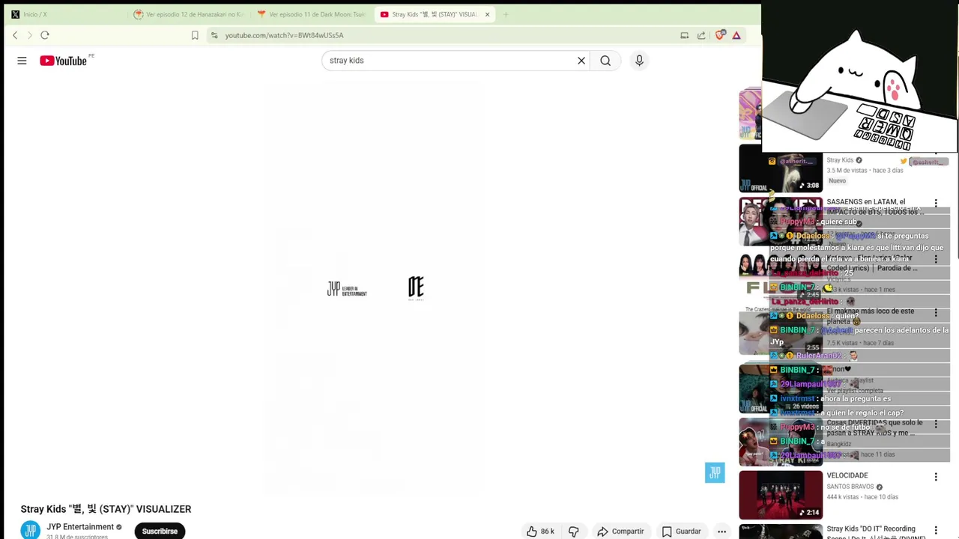
Task: Reload the page
Action: (x=45, y=35)
